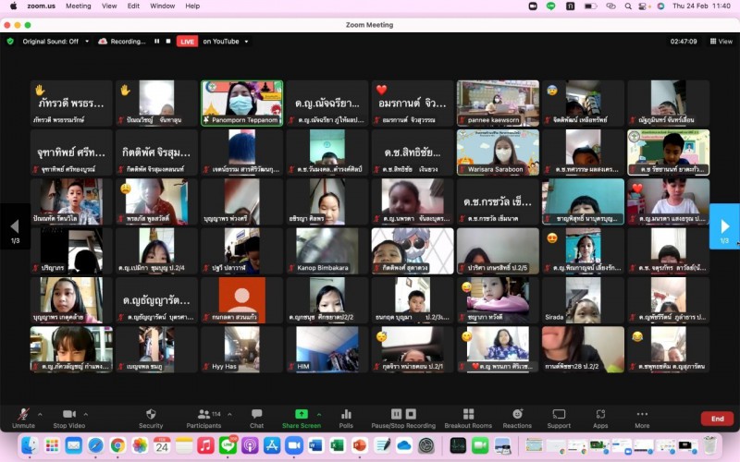The width and height of the screenshot is (740, 462).
Task: Stop recording from top status bar
Action: [168, 42]
